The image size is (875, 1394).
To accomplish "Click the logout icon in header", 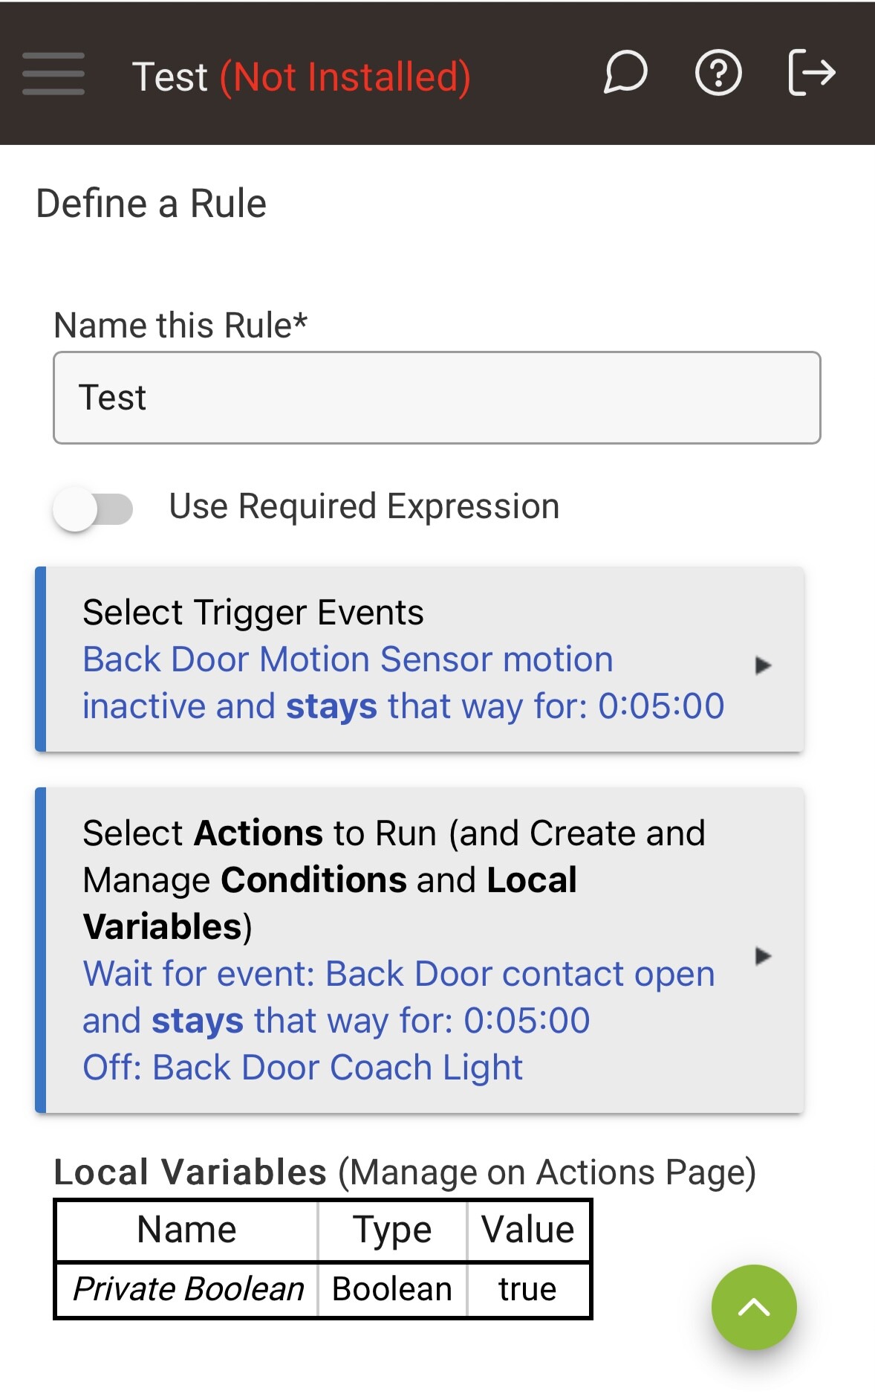I will coord(811,73).
